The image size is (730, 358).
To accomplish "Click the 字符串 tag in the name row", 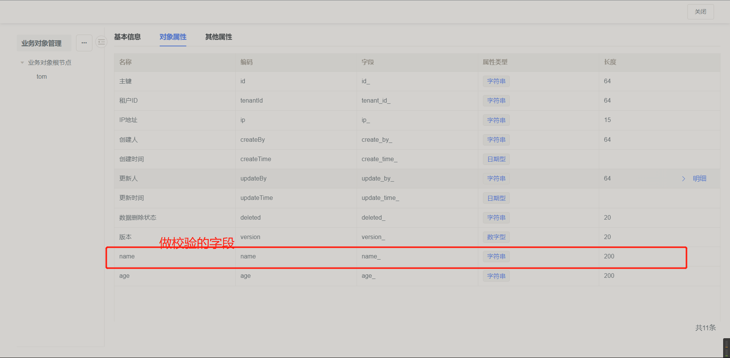I will coord(496,257).
